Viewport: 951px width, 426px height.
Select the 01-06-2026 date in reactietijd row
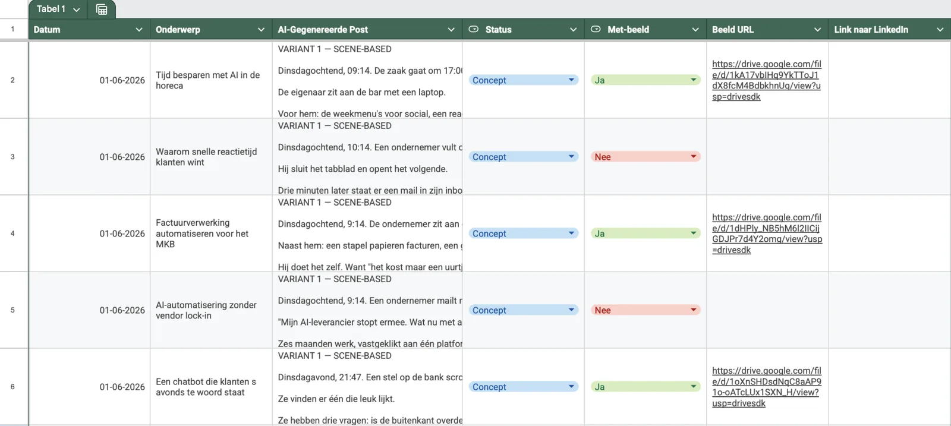(89, 157)
